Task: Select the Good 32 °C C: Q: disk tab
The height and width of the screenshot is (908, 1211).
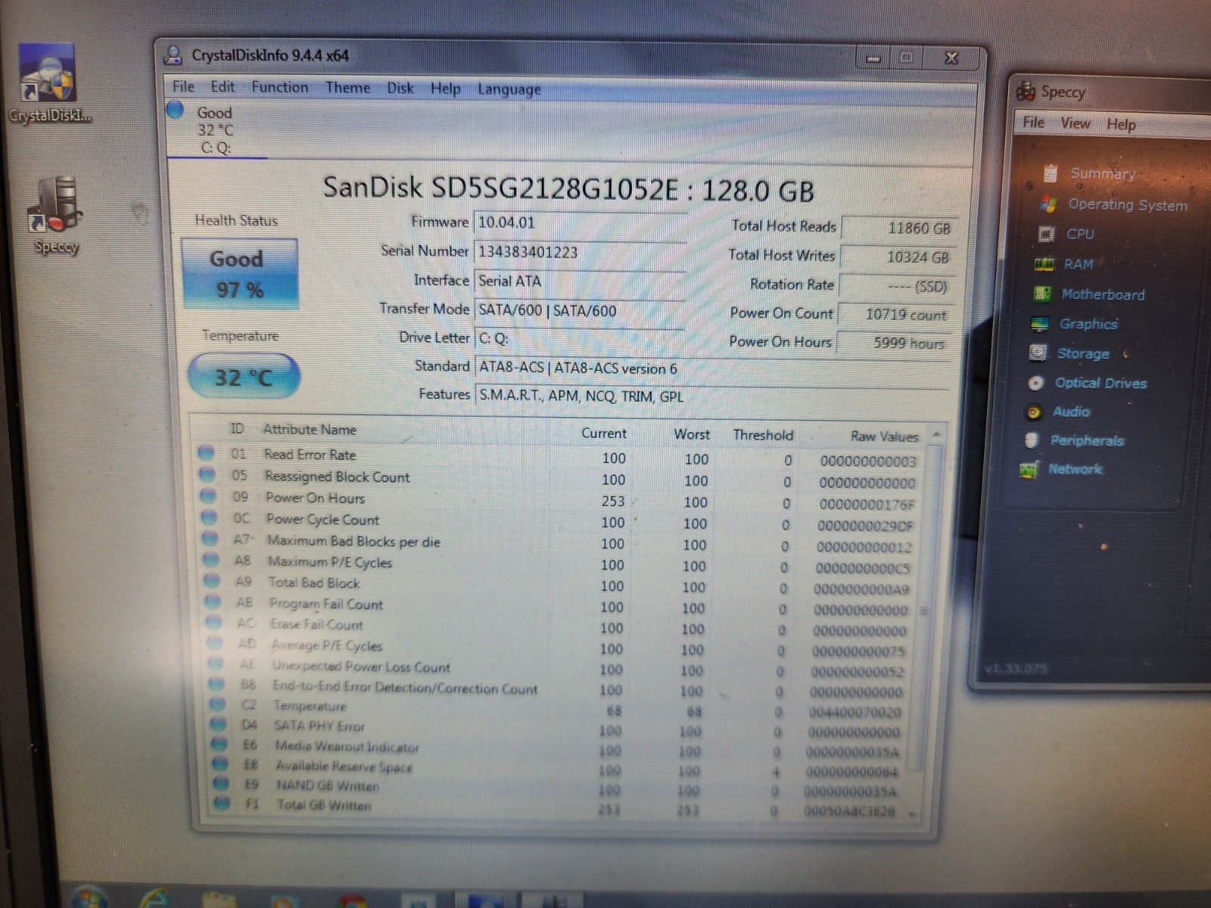Action: (x=216, y=129)
